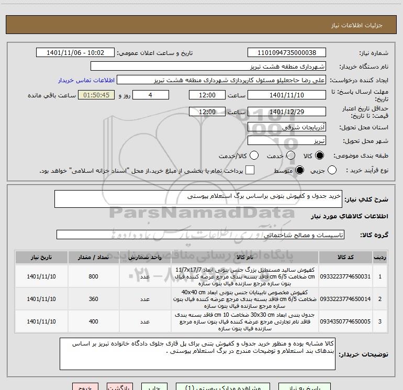Click the جزئیات اطلاعات نیاز header title

[356, 25]
